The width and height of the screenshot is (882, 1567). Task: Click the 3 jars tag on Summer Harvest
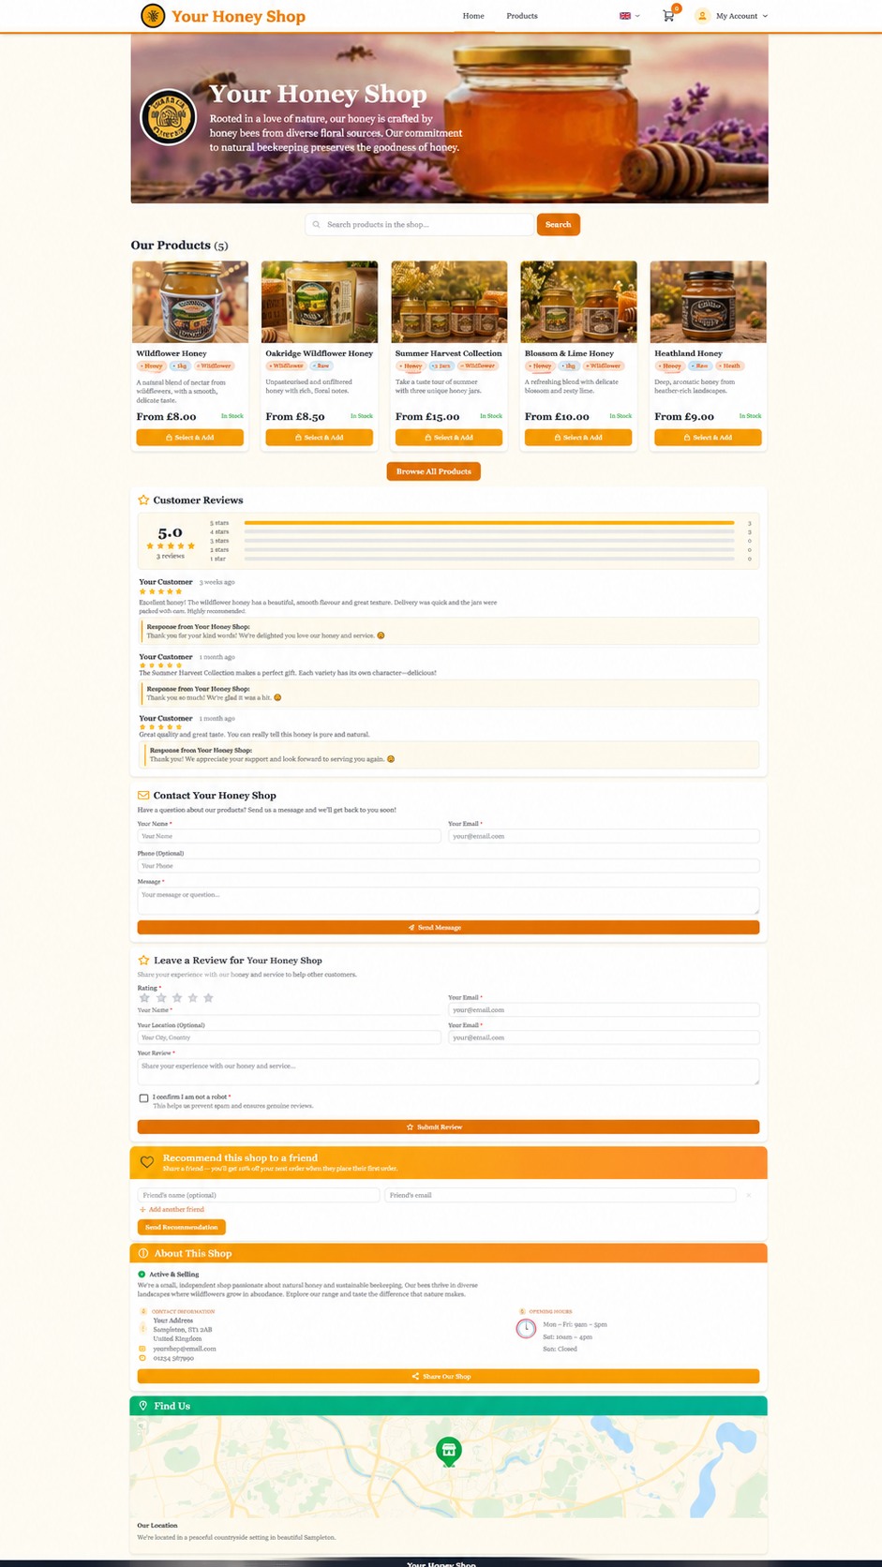pyautogui.click(x=441, y=366)
